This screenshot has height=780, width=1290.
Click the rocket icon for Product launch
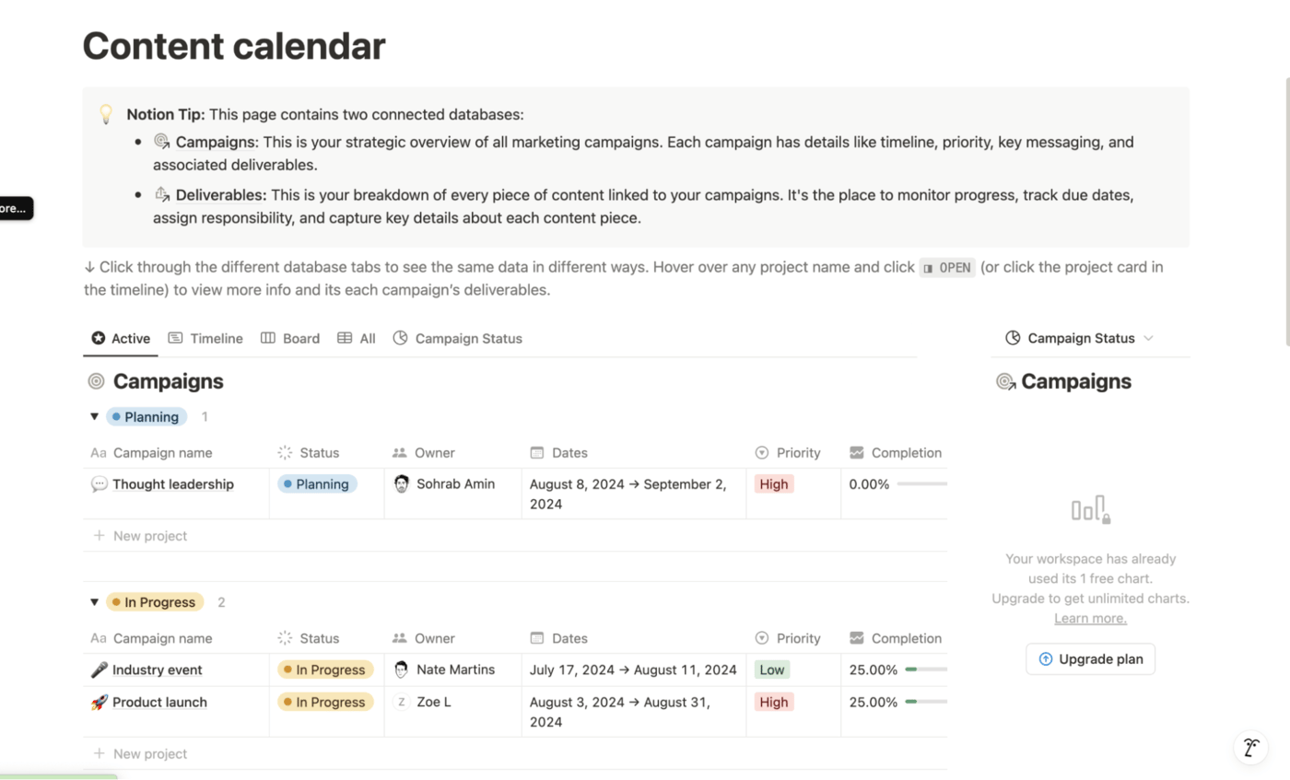[100, 703]
